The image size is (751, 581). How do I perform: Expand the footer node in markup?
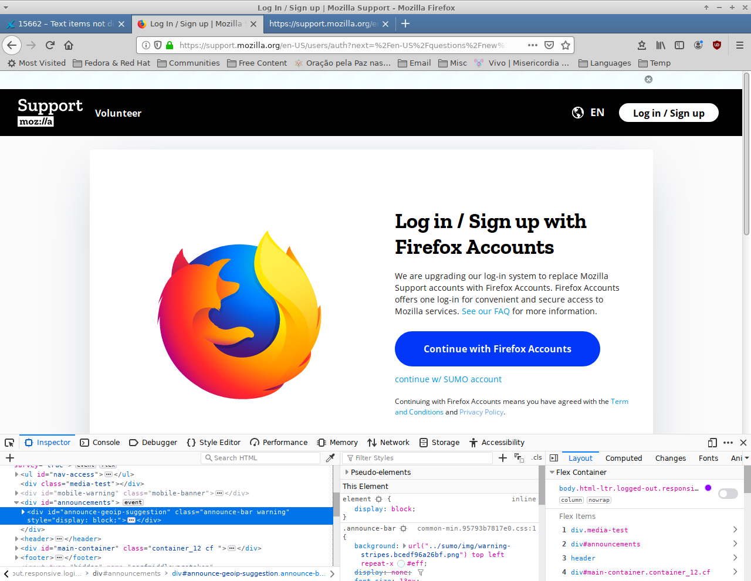point(16,558)
